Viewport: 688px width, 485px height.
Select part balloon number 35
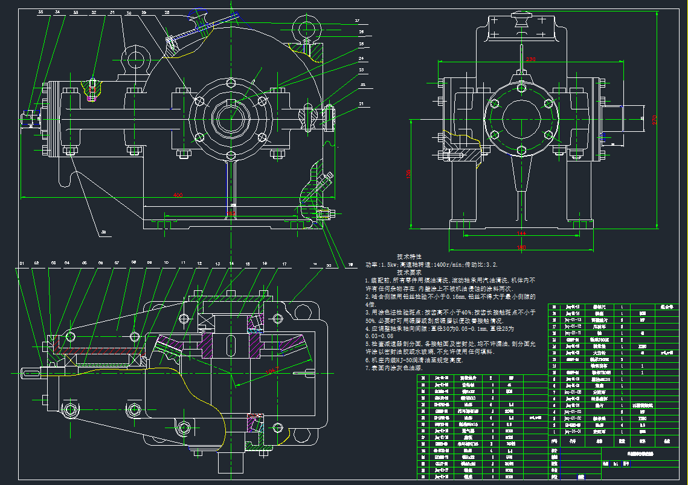pos(40,12)
